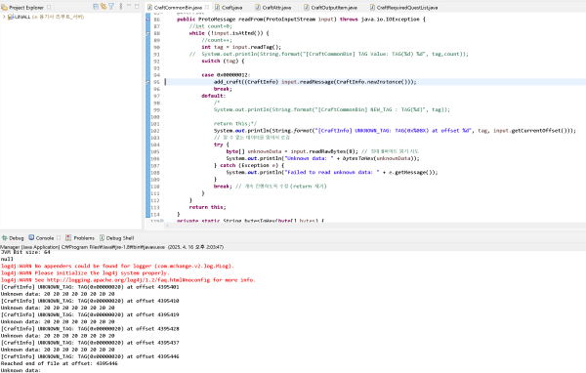This screenshot has width=586, height=373.
Task: Click the Debug Shell icon
Action: click(x=102, y=237)
